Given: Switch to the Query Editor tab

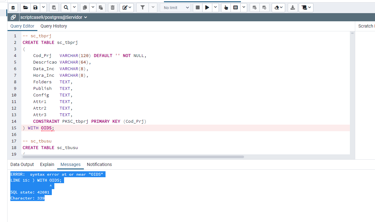Looking at the screenshot, I should [22, 26].
